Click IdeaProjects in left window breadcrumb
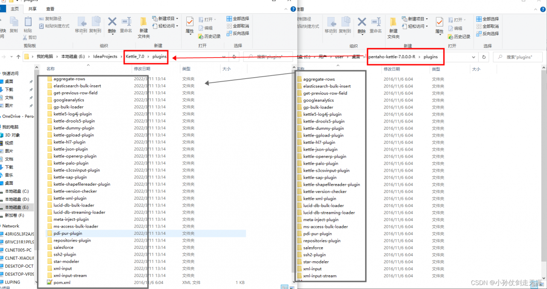 point(105,56)
